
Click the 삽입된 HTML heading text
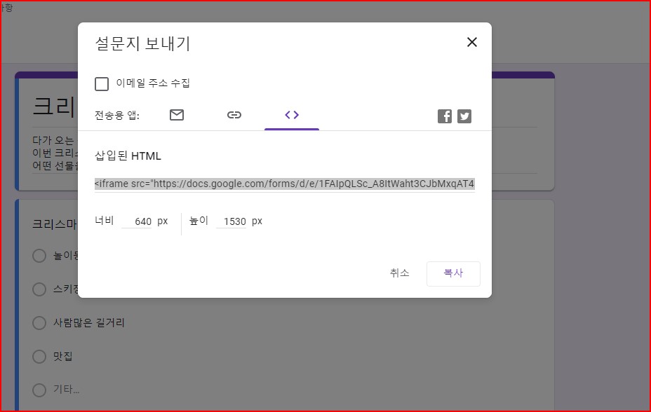pyautogui.click(x=128, y=156)
